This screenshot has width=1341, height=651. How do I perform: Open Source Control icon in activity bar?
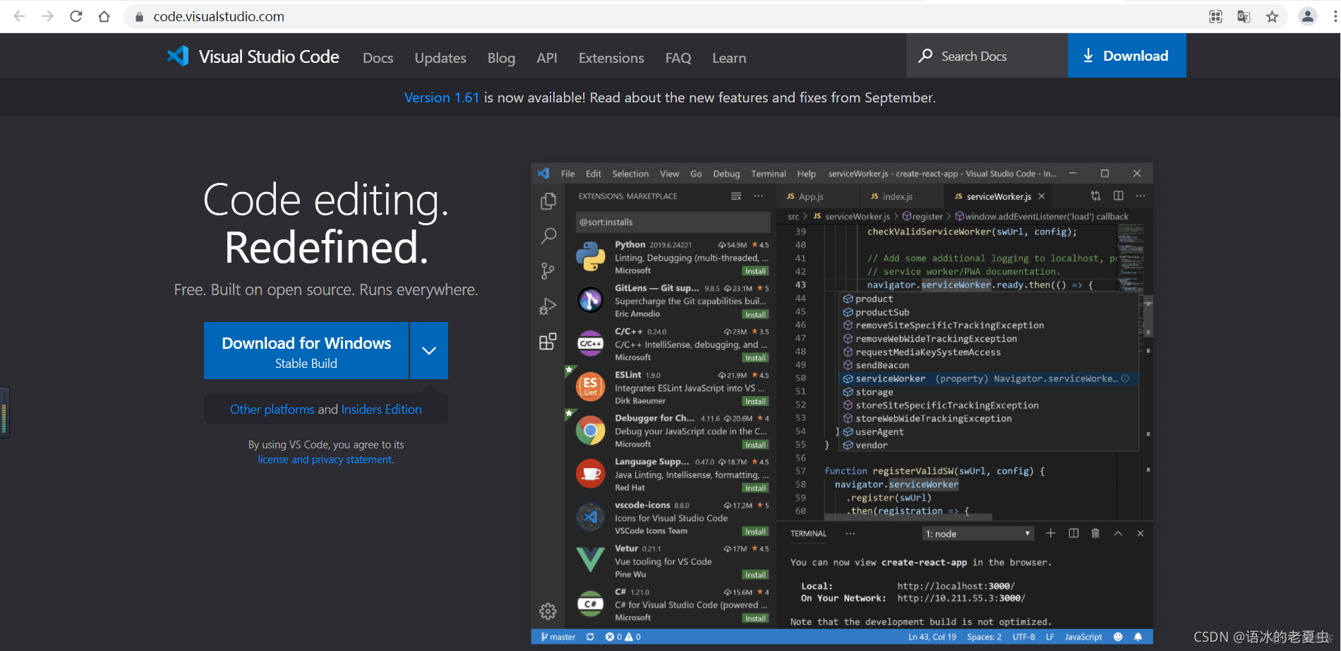coord(548,271)
